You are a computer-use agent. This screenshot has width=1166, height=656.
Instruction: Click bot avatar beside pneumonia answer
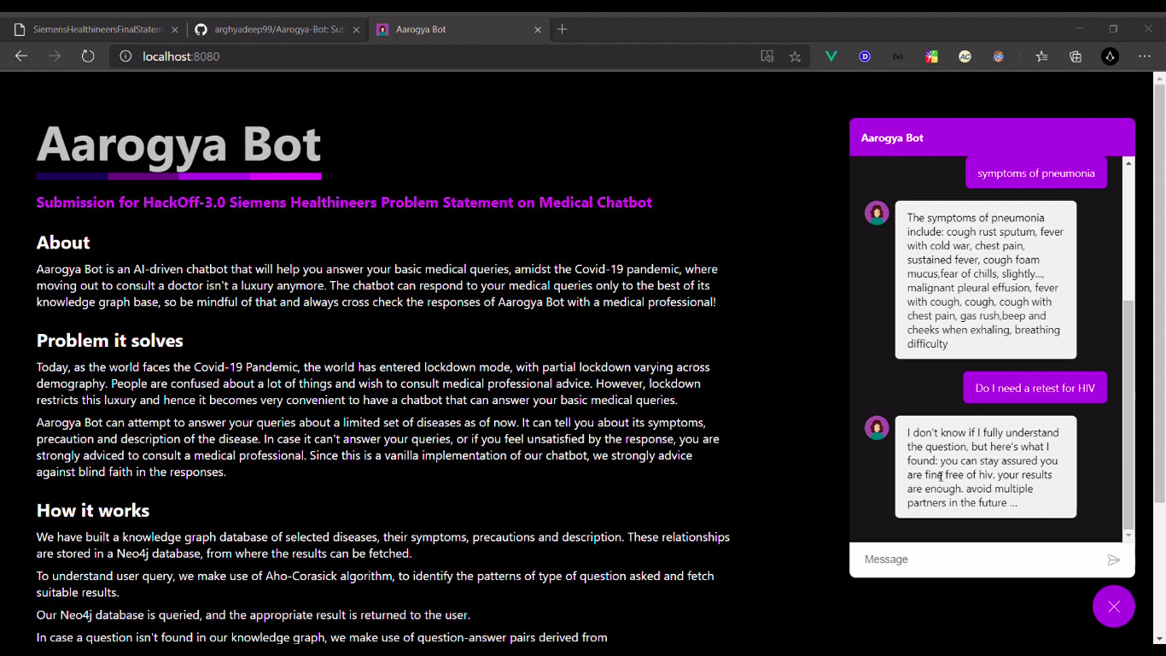point(877,213)
